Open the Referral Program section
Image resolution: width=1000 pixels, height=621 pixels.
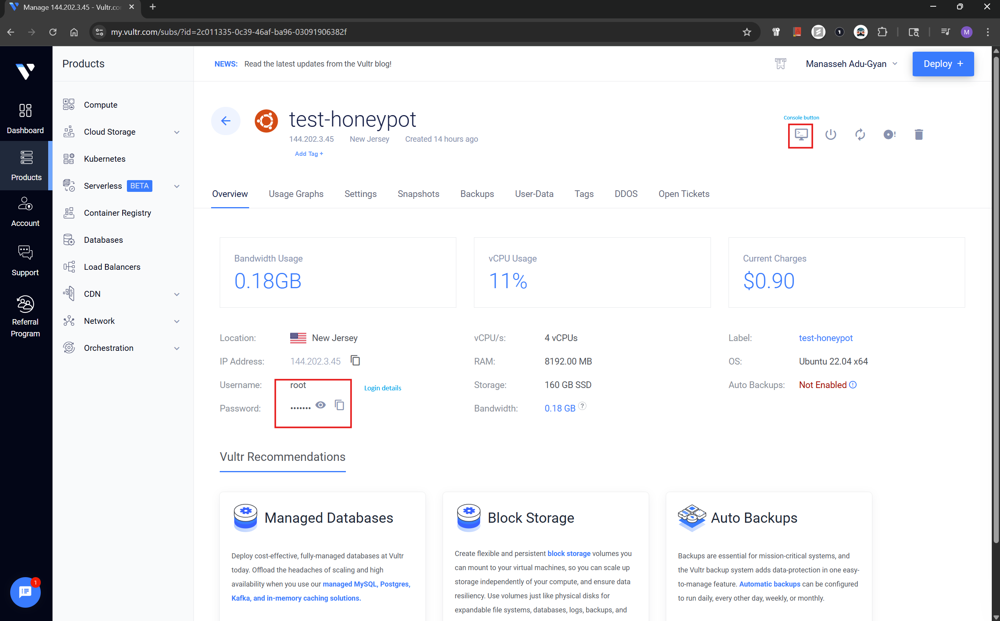(25, 316)
